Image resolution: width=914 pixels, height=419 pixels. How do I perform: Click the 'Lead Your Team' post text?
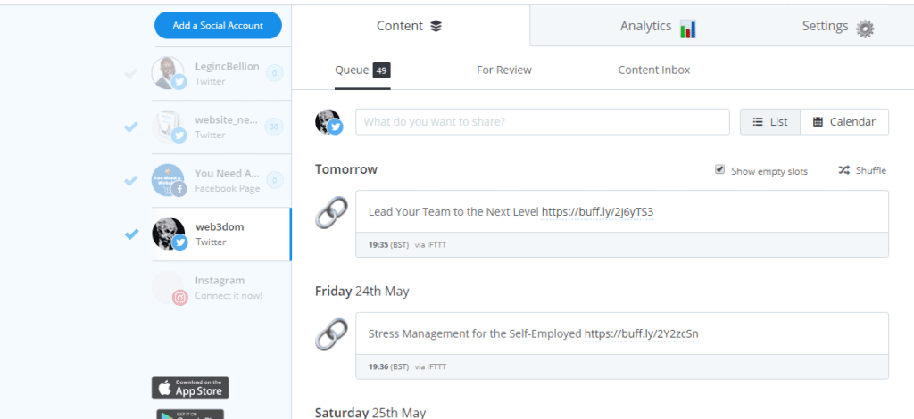coord(453,212)
